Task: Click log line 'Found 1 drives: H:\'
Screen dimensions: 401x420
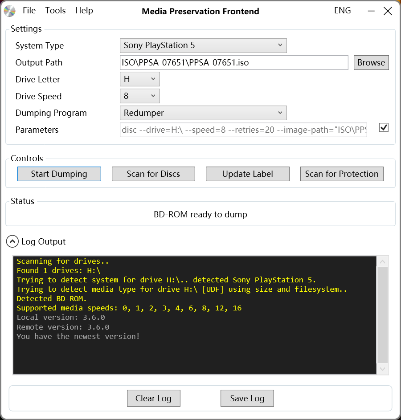Action: pyautogui.click(x=58, y=270)
